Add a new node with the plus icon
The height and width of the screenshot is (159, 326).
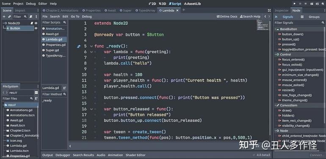click(4, 16)
